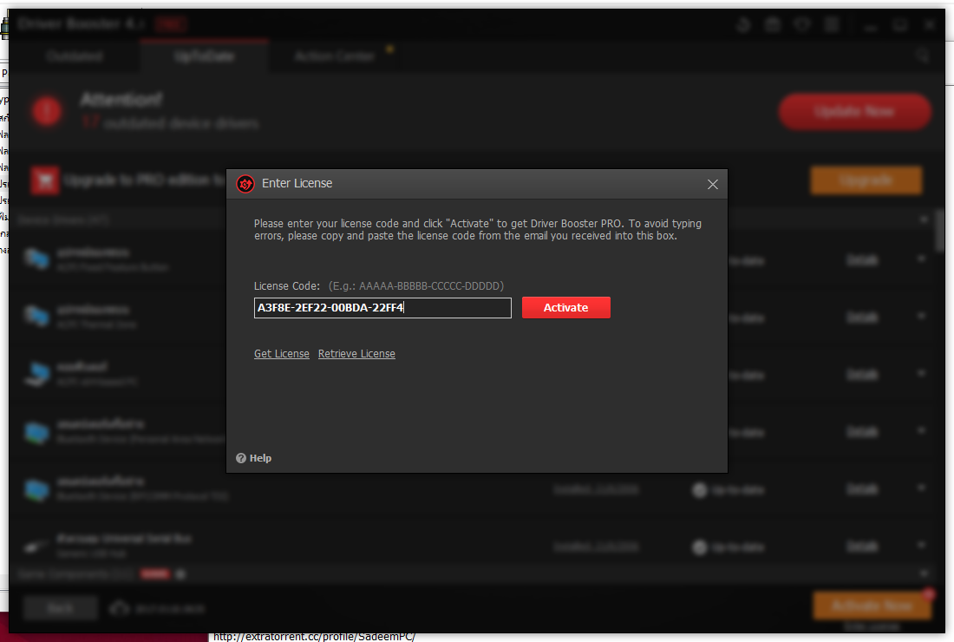This screenshot has height=642, width=954.
Task: Switch to the Action Center tab
Action: click(335, 56)
